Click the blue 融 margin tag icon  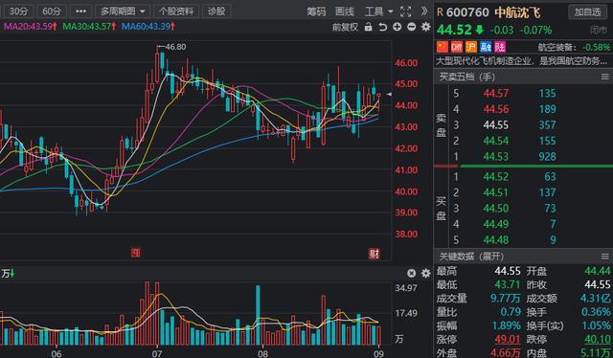pos(486,47)
